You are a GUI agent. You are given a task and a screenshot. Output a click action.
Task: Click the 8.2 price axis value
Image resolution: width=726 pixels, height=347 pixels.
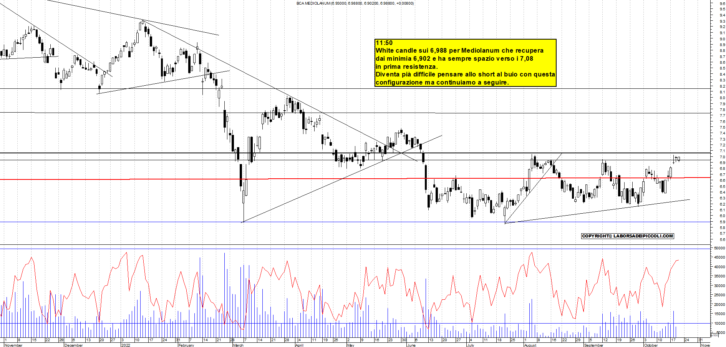point(722,86)
